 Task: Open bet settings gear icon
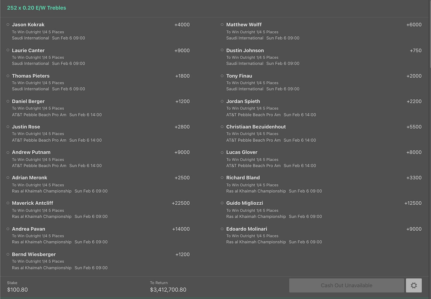point(414,285)
